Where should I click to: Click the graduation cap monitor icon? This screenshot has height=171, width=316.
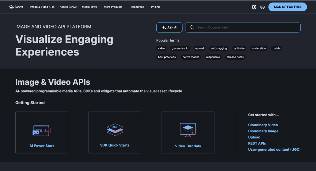click(x=188, y=130)
